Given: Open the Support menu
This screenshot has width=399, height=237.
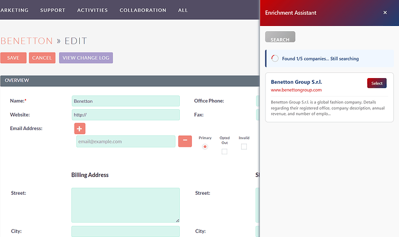Looking at the screenshot, I should click(53, 10).
